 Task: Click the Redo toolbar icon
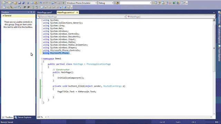tap(47, 3)
